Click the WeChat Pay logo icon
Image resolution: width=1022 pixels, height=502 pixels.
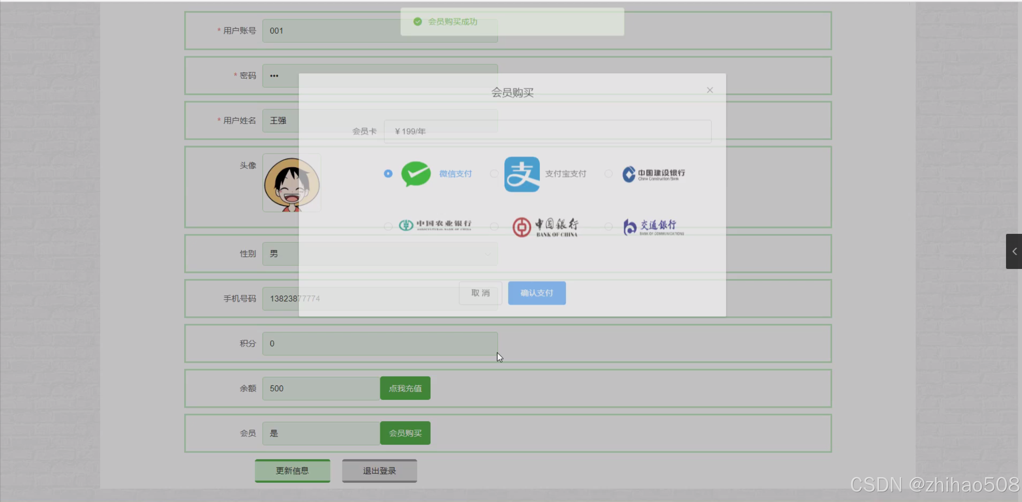[416, 174]
